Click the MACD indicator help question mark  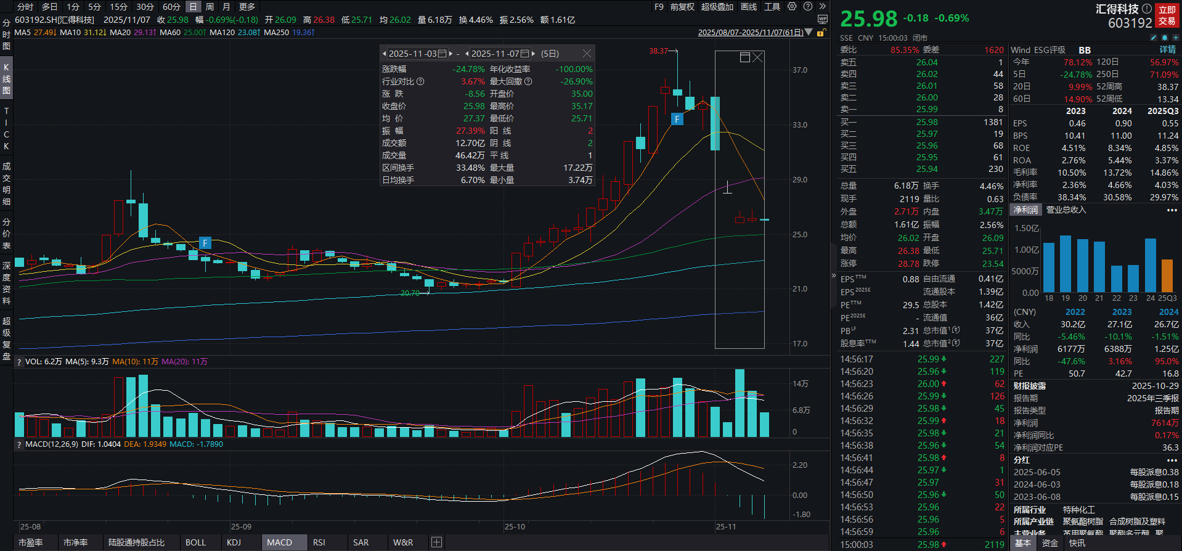coord(19,444)
